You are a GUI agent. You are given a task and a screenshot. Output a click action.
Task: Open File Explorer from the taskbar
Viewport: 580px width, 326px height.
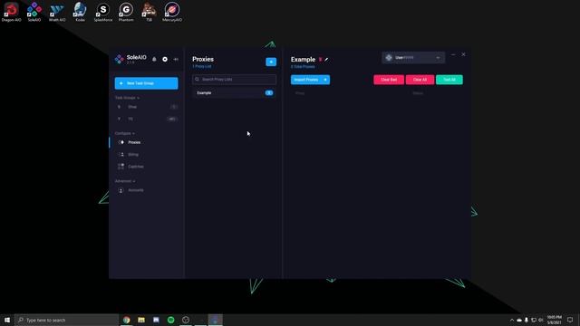(x=141, y=320)
